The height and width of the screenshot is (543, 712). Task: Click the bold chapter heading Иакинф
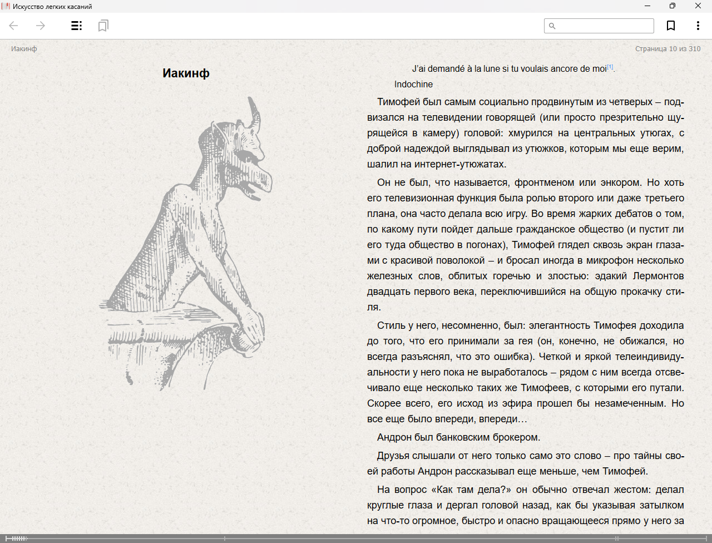coord(186,73)
